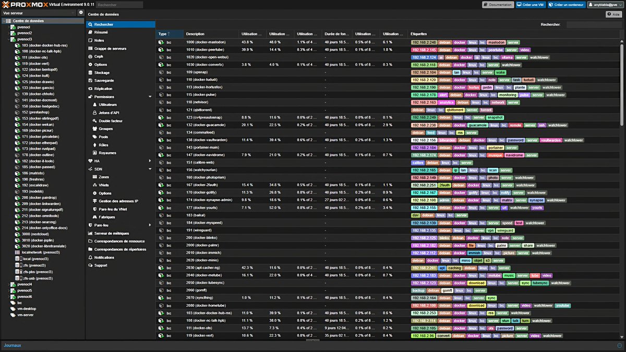Image resolution: width=626 pixels, height=352 pixels.
Task: Click Créer un conteneur
Action: 566,4
